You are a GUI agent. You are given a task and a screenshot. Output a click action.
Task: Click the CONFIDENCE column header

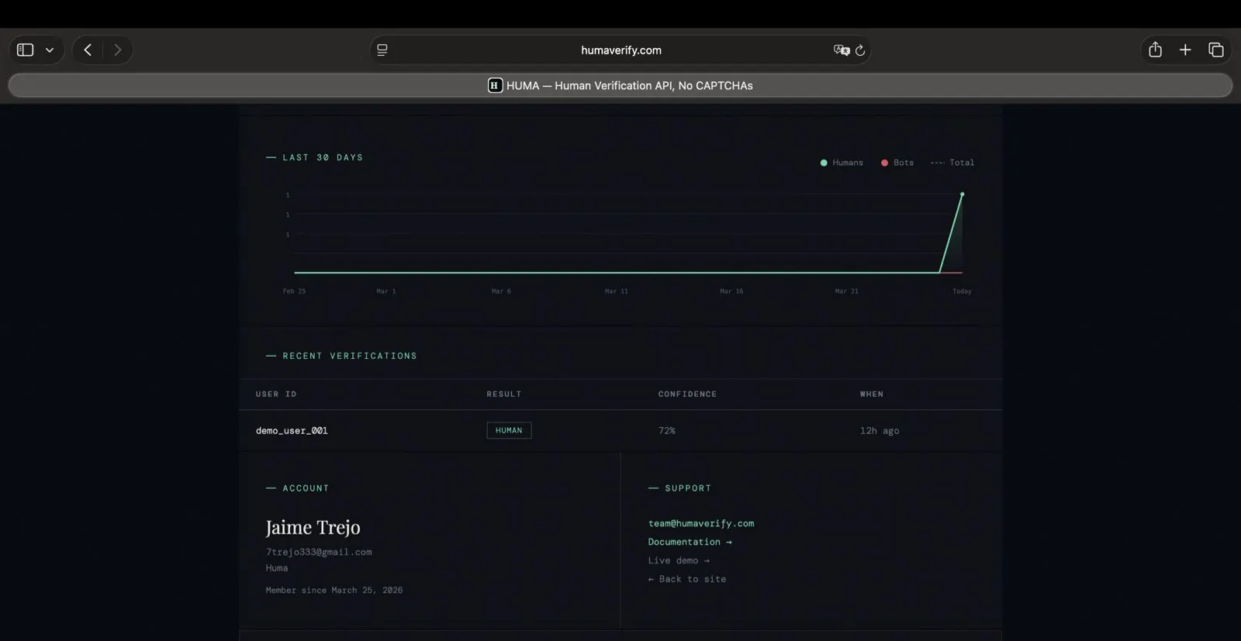coord(687,395)
